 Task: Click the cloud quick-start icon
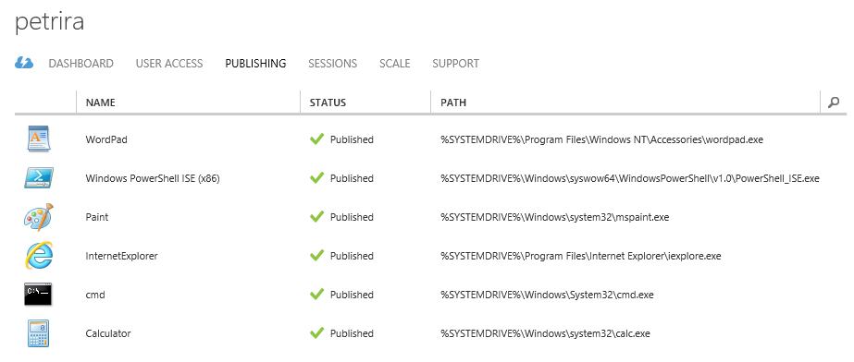(x=24, y=63)
